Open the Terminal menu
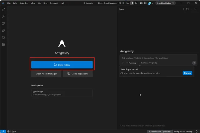Screen dimensions: 200x133 click(x=54, y=3)
